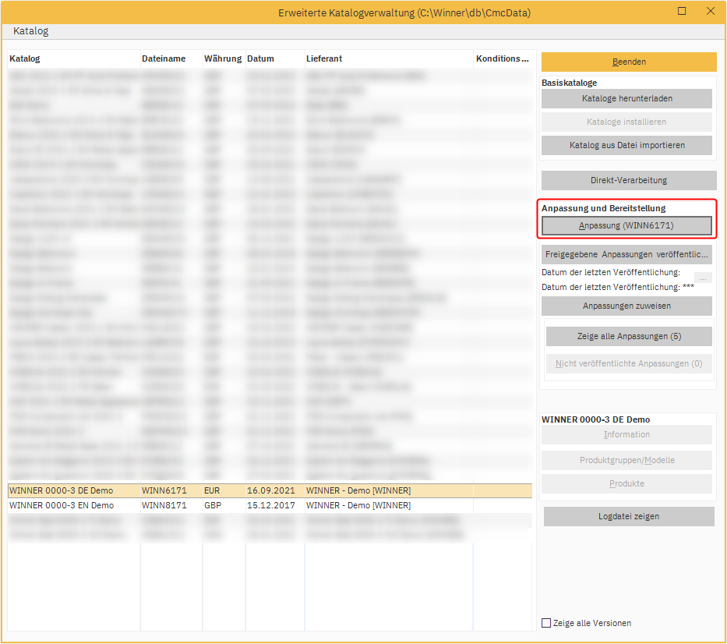
Task: Open Anpassungen zuweisen
Action: [x=626, y=306]
